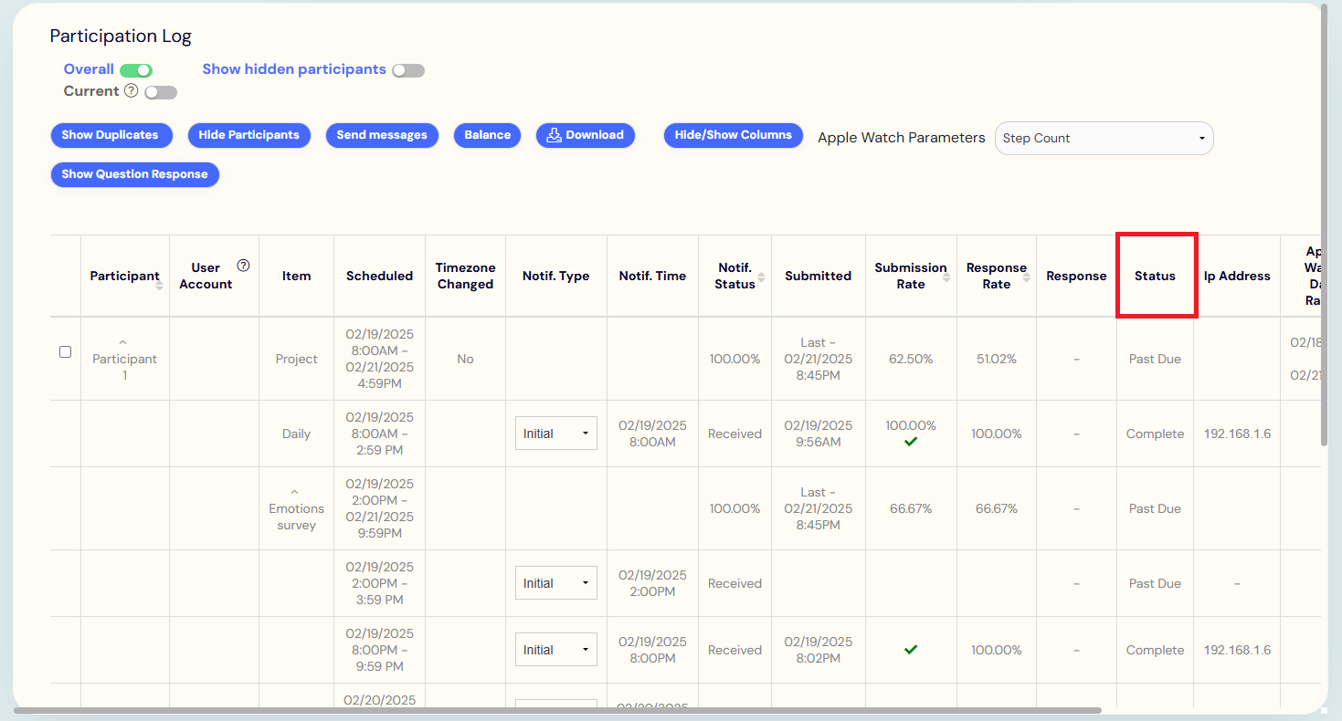
Task: Click the Response column header
Action: coord(1076,276)
